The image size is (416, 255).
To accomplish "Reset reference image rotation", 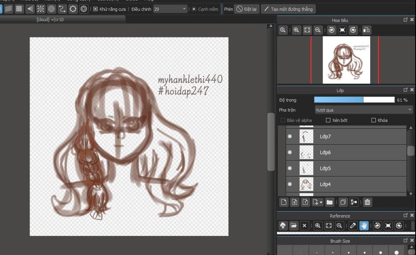I will [388, 226].
